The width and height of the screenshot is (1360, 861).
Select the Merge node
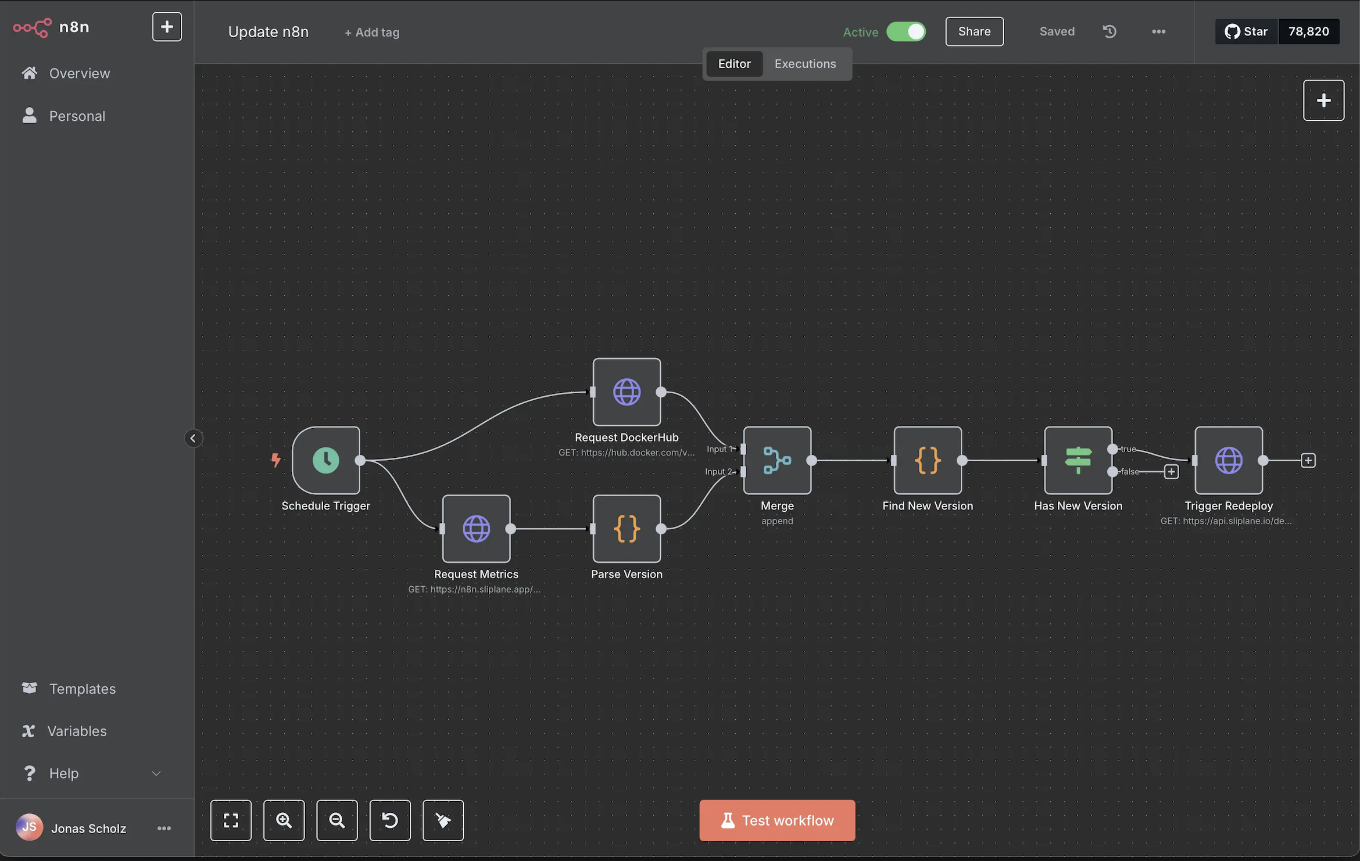pos(777,460)
